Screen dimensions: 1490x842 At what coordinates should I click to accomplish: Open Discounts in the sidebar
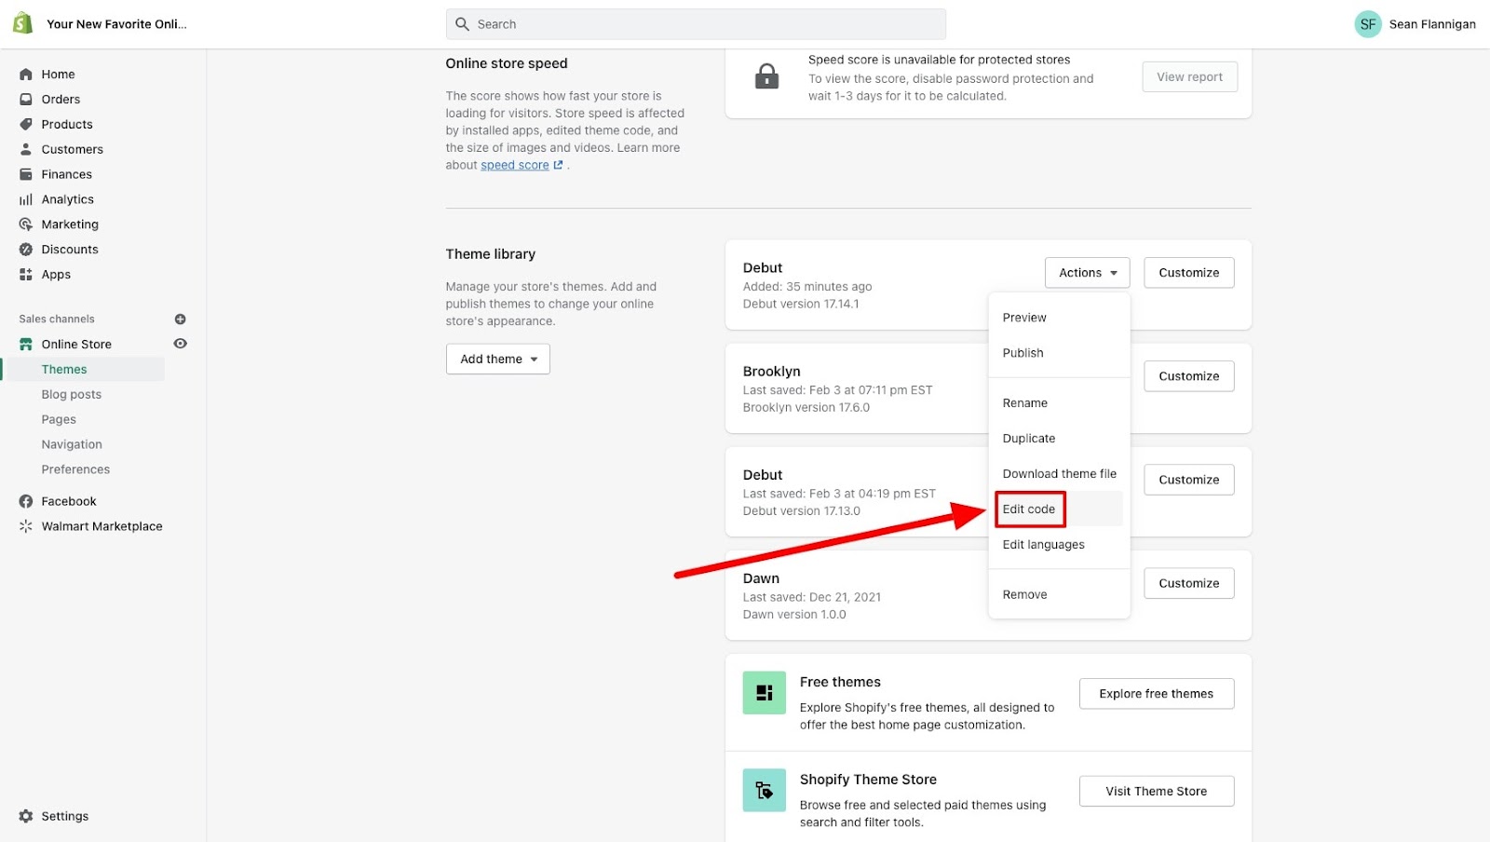coord(70,251)
